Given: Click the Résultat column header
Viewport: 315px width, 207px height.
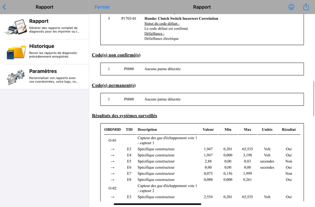Looking at the screenshot, I should point(289,130).
